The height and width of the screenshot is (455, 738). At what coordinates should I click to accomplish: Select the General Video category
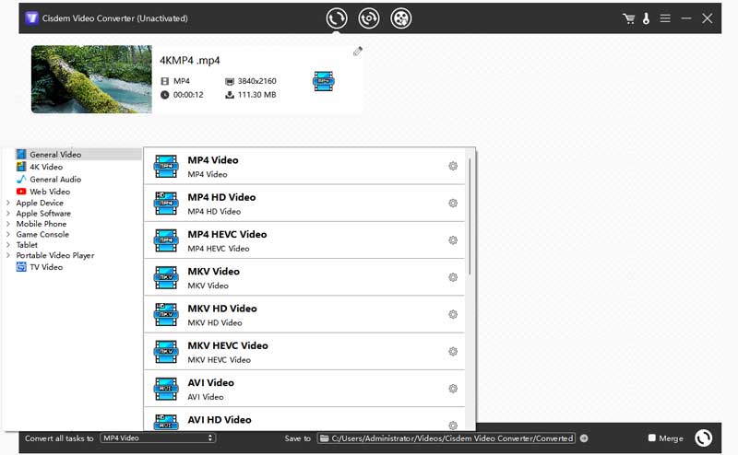78,154
